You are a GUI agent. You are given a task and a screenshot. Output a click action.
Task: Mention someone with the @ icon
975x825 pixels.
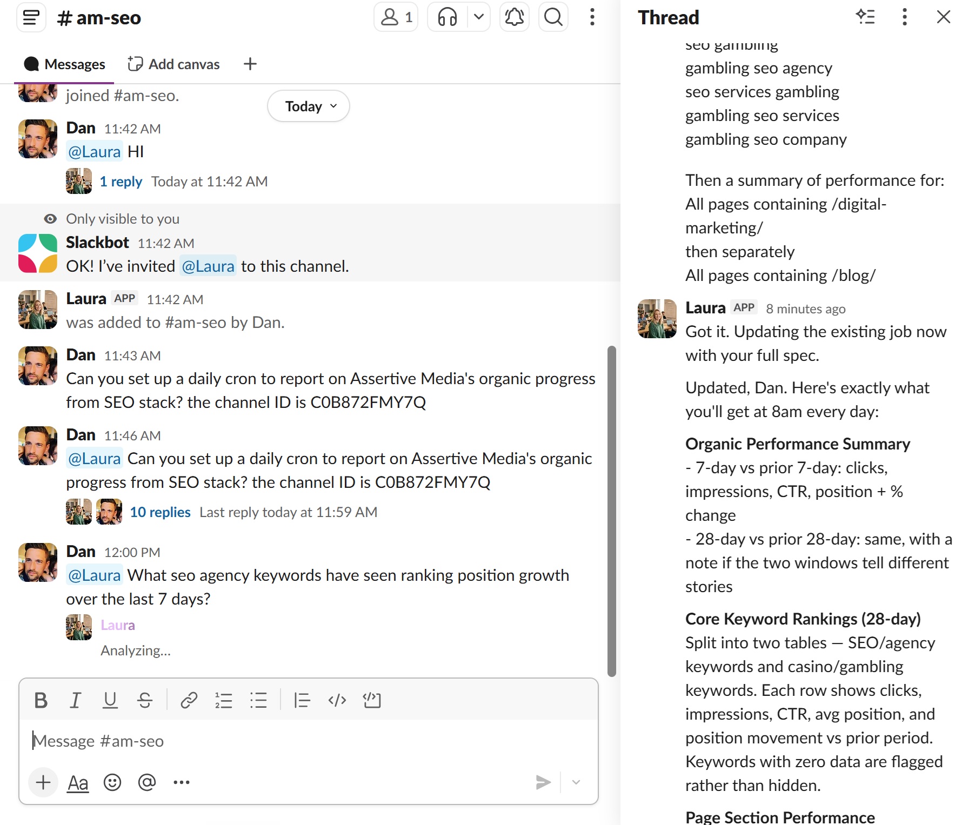pyautogui.click(x=147, y=782)
